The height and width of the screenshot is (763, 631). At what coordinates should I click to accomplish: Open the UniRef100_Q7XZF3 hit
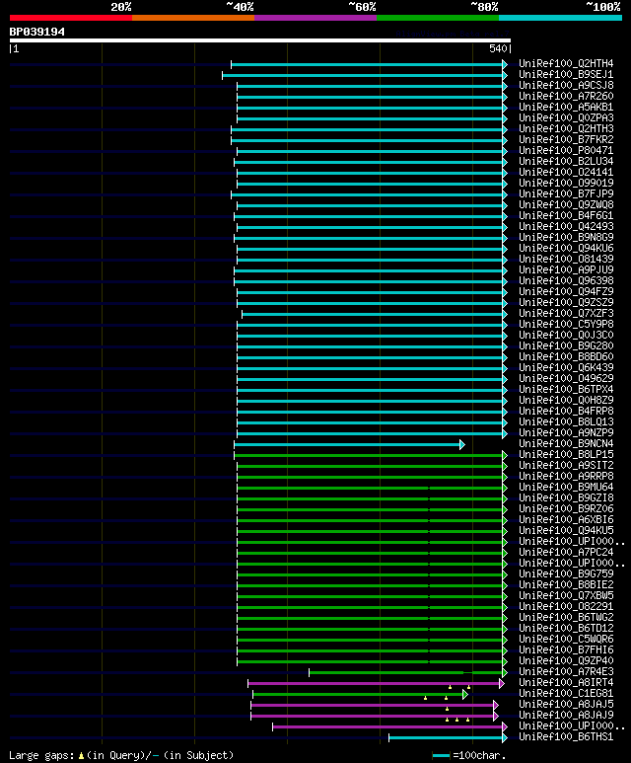click(566, 313)
